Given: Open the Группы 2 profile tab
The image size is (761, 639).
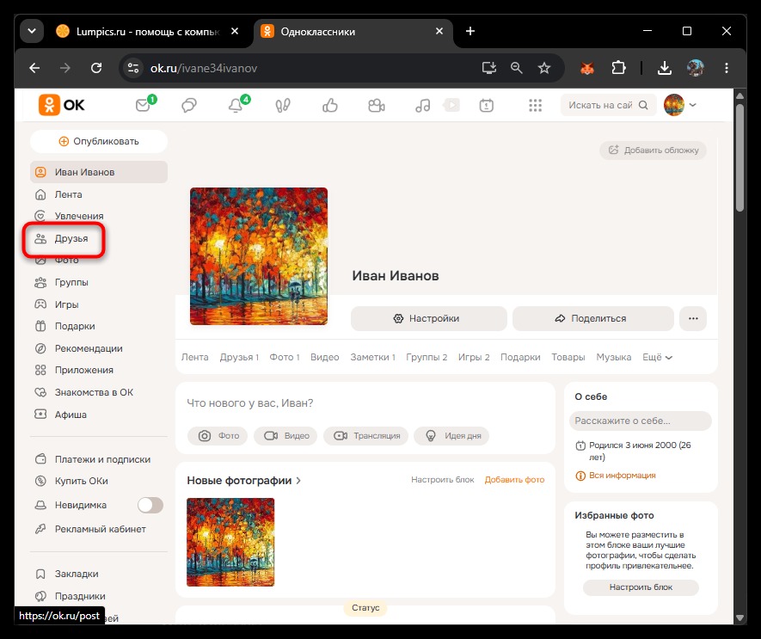Looking at the screenshot, I should coord(427,358).
